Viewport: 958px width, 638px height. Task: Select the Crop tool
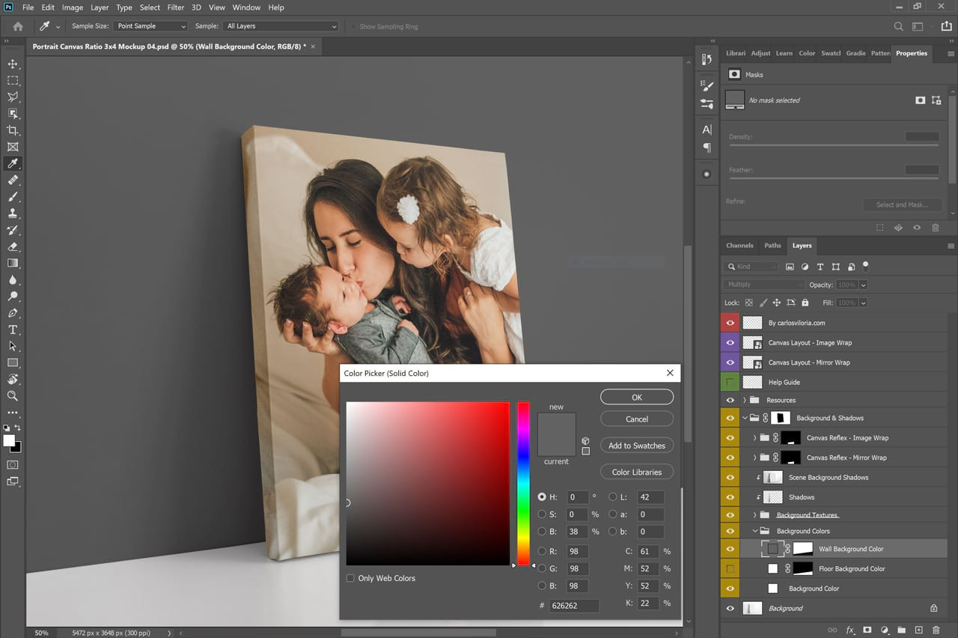12,130
